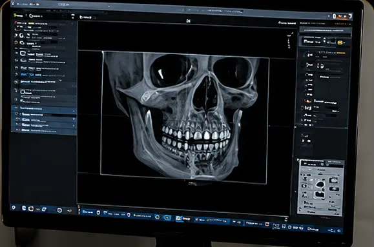Click the vertical scale marker in viewport corner
The width and height of the screenshot is (374, 247).
tap(290, 41)
